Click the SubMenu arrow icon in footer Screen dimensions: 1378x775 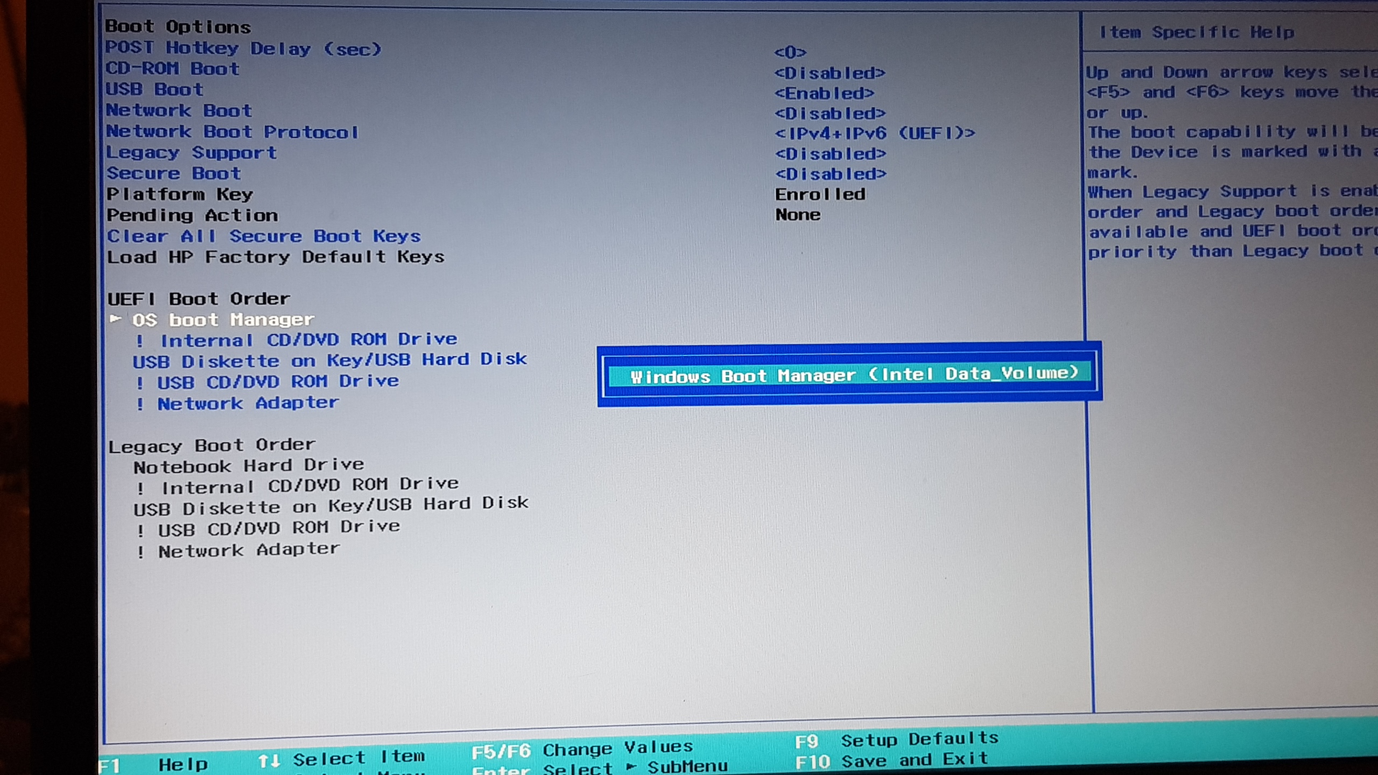[x=631, y=766]
